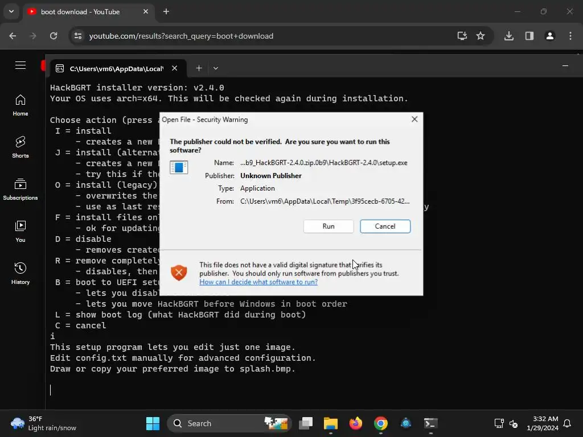Reload the YouTube page

[x=54, y=36]
